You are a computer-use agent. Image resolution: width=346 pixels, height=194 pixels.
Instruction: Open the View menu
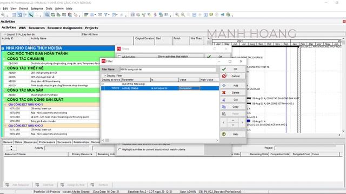(14, 9)
